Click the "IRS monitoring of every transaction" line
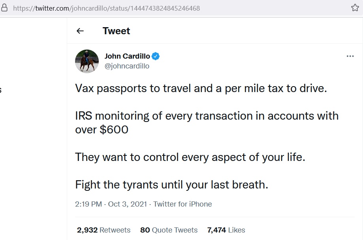 [207, 116]
